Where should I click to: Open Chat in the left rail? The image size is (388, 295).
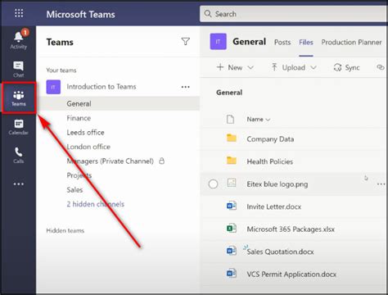(x=19, y=70)
